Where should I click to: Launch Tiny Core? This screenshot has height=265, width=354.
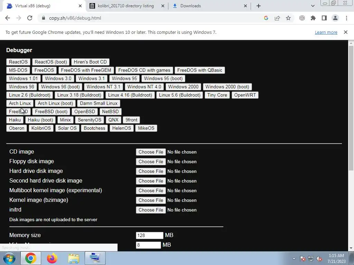click(217, 95)
